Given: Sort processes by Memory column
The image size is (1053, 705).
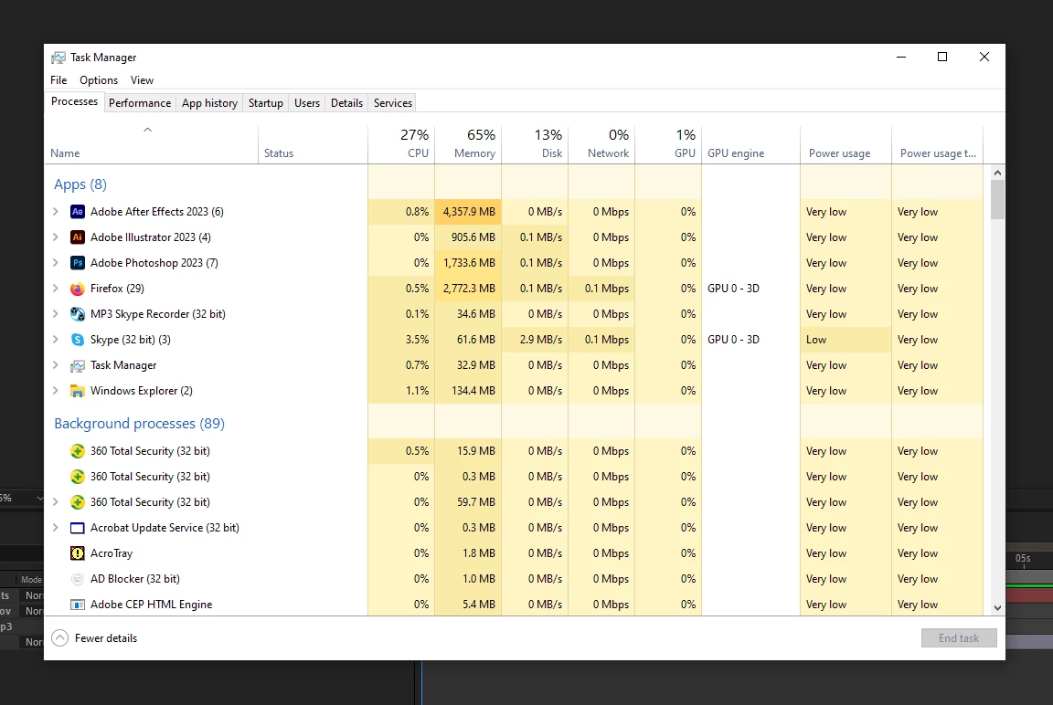Looking at the screenshot, I should point(467,145).
